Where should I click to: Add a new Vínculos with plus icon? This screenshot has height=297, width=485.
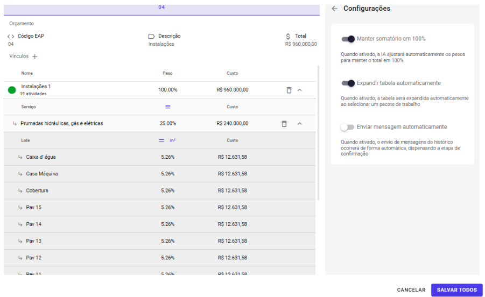[x=35, y=56]
